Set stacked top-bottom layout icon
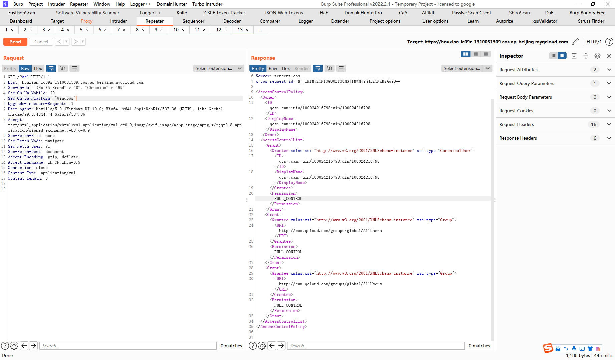Image resolution: width=615 pixels, height=360 pixels. click(476, 54)
